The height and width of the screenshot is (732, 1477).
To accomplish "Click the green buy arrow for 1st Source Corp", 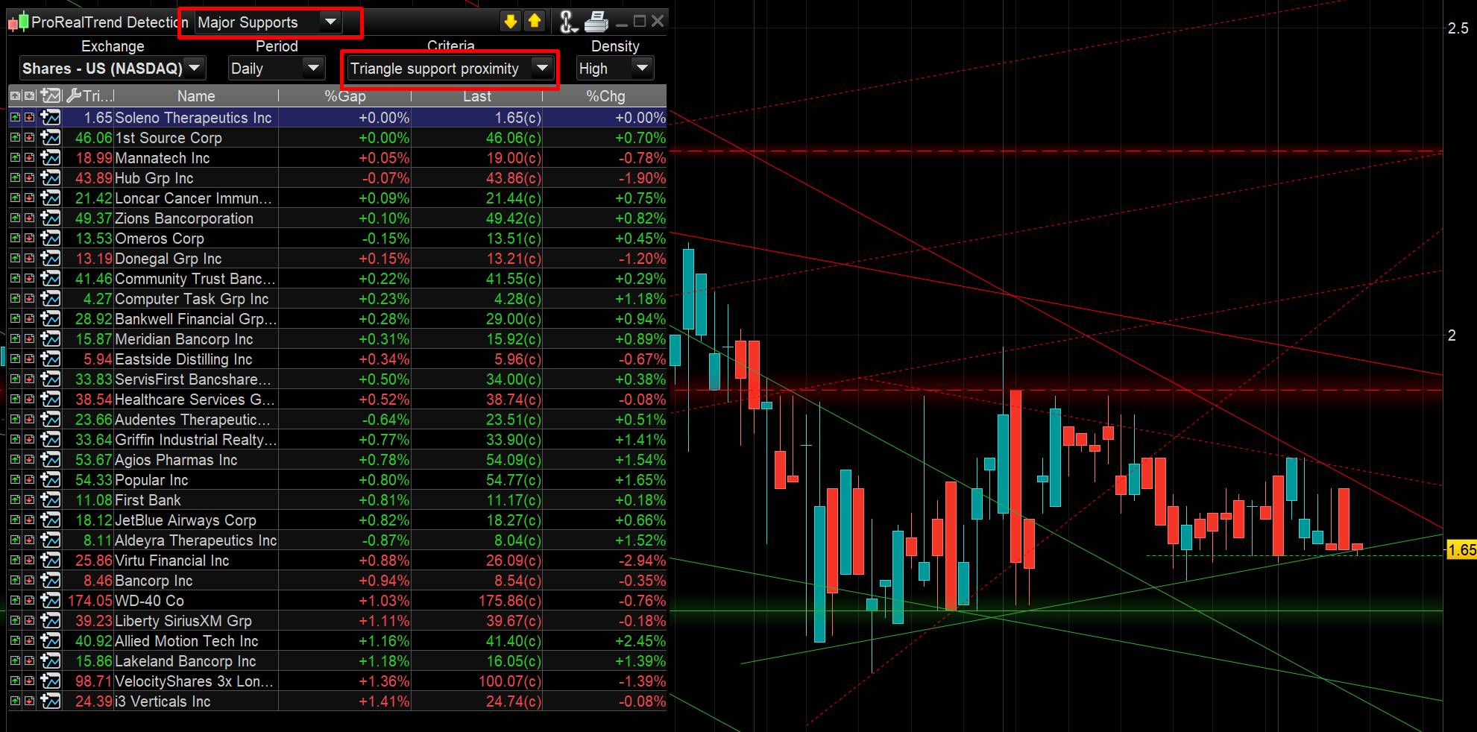I will click(15, 138).
